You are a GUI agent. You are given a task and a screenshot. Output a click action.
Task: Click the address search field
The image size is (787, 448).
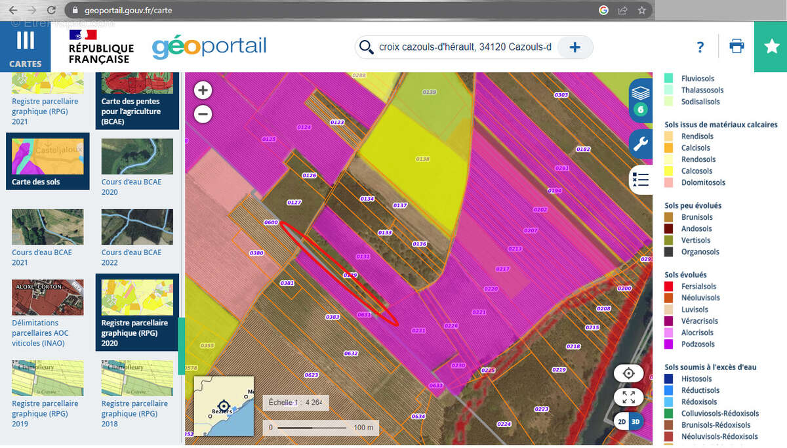pos(464,47)
